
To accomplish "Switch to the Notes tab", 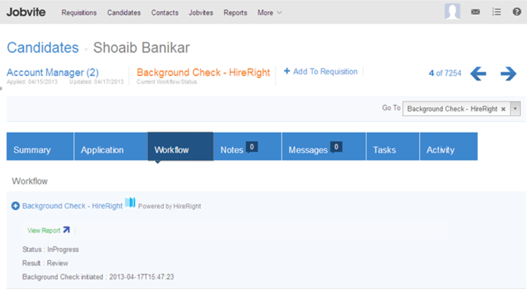I will (248, 147).
